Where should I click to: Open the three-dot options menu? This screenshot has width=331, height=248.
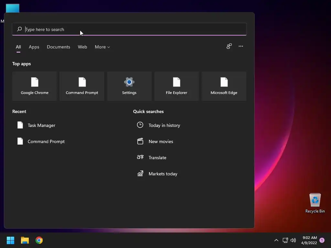[x=240, y=46]
